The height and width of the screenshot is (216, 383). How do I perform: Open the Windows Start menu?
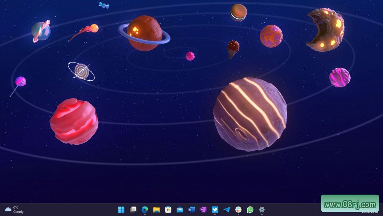(x=121, y=210)
